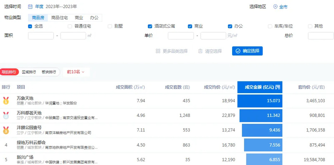This screenshot has width=334, height=165.
Task: Click the 更多品类选择 button
Action: [x=172, y=51]
